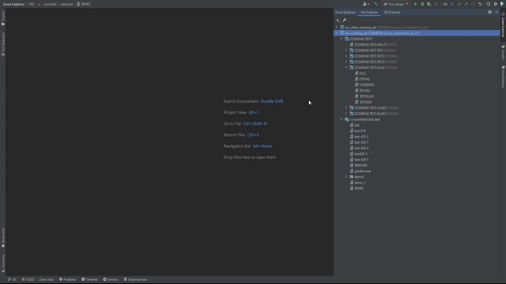
Task: Click Git update project blue arrow
Action: coord(453,4)
